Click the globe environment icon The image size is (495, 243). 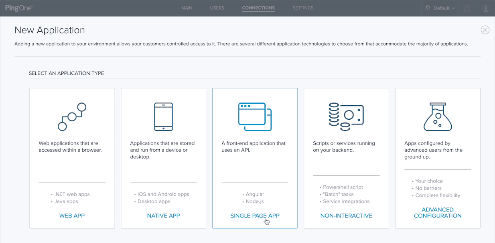coord(428,8)
